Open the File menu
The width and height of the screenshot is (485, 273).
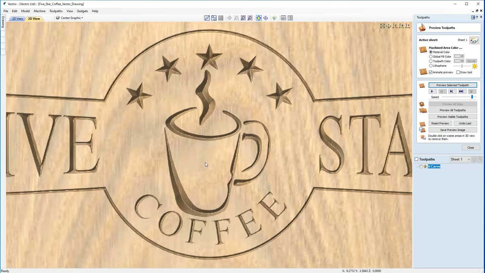point(6,11)
